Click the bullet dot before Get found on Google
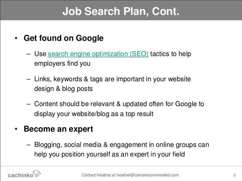 (16, 38)
